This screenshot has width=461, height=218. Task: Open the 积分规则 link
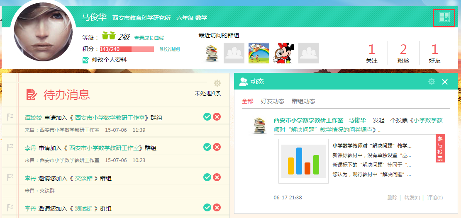[x=170, y=49]
